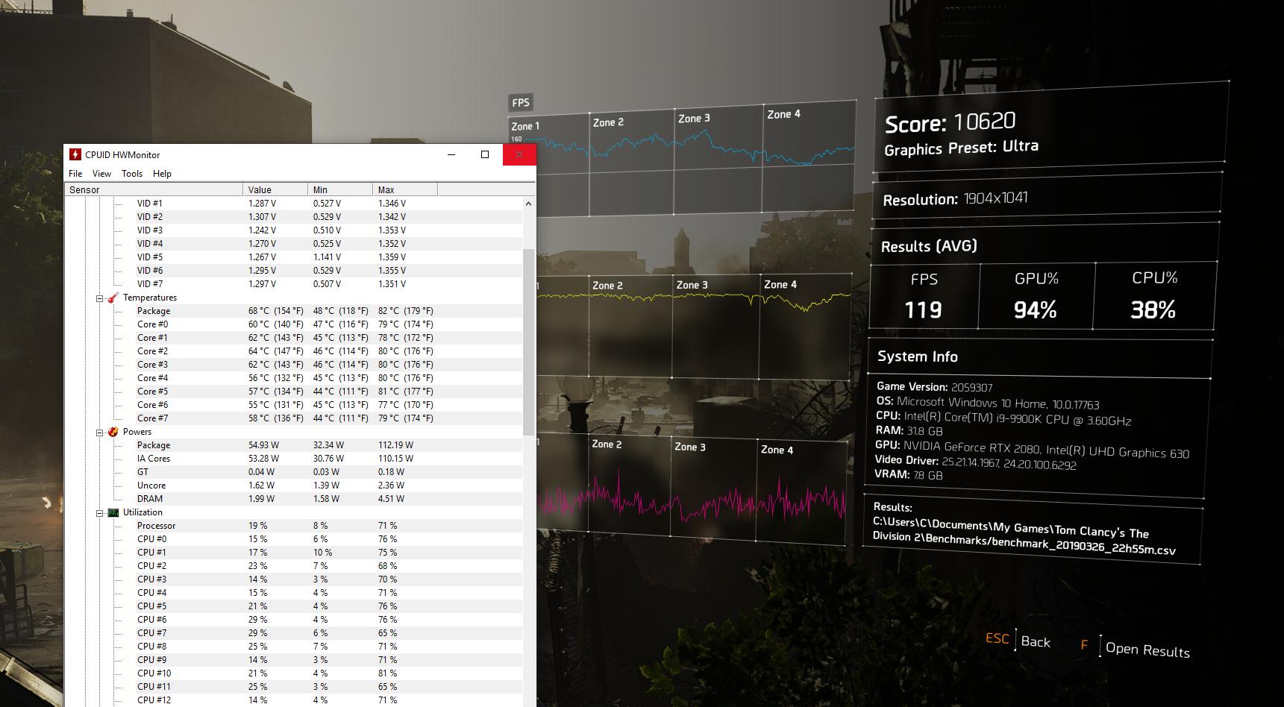Click the Results (AVG) heading
Viewport: 1284px width, 707px height.
(929, 246)
